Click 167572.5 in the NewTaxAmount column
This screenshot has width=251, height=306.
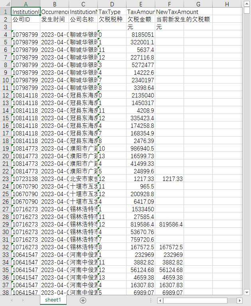click(169, 247)
